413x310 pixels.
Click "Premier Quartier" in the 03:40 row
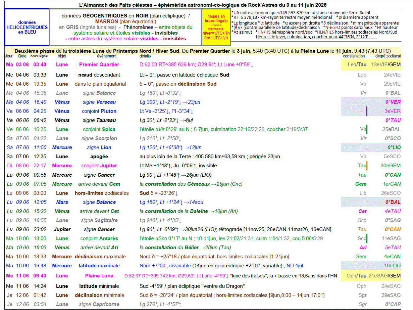click(99, 64)
